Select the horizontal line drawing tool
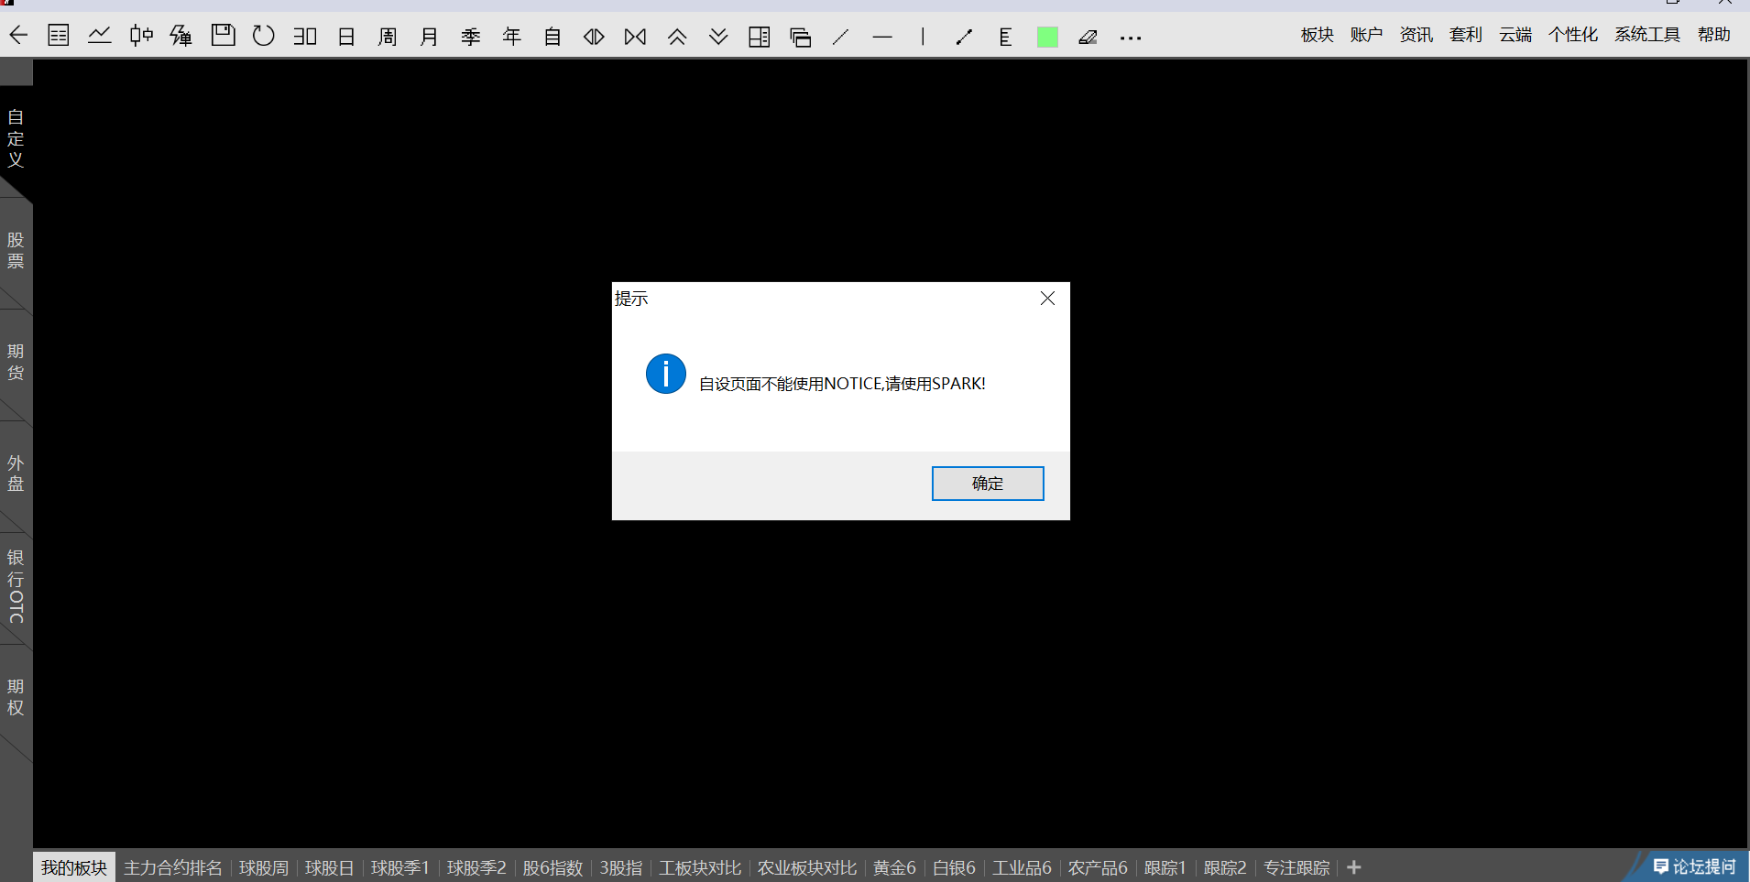 pyautogui.click(x=882, y=38)
